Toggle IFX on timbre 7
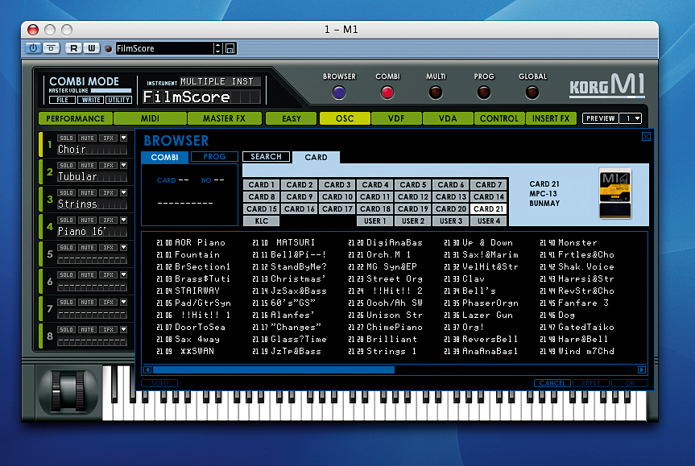695x466 pixels. click(x=108, y=303)
